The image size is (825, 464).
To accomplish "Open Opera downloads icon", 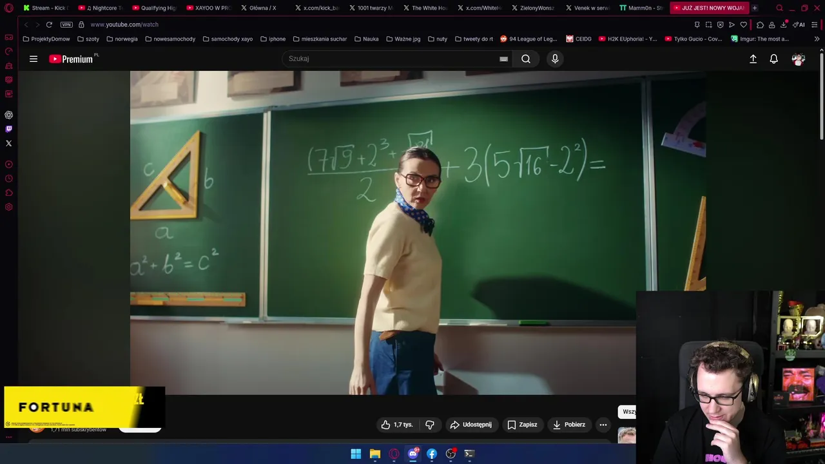I will click(783, 24).
